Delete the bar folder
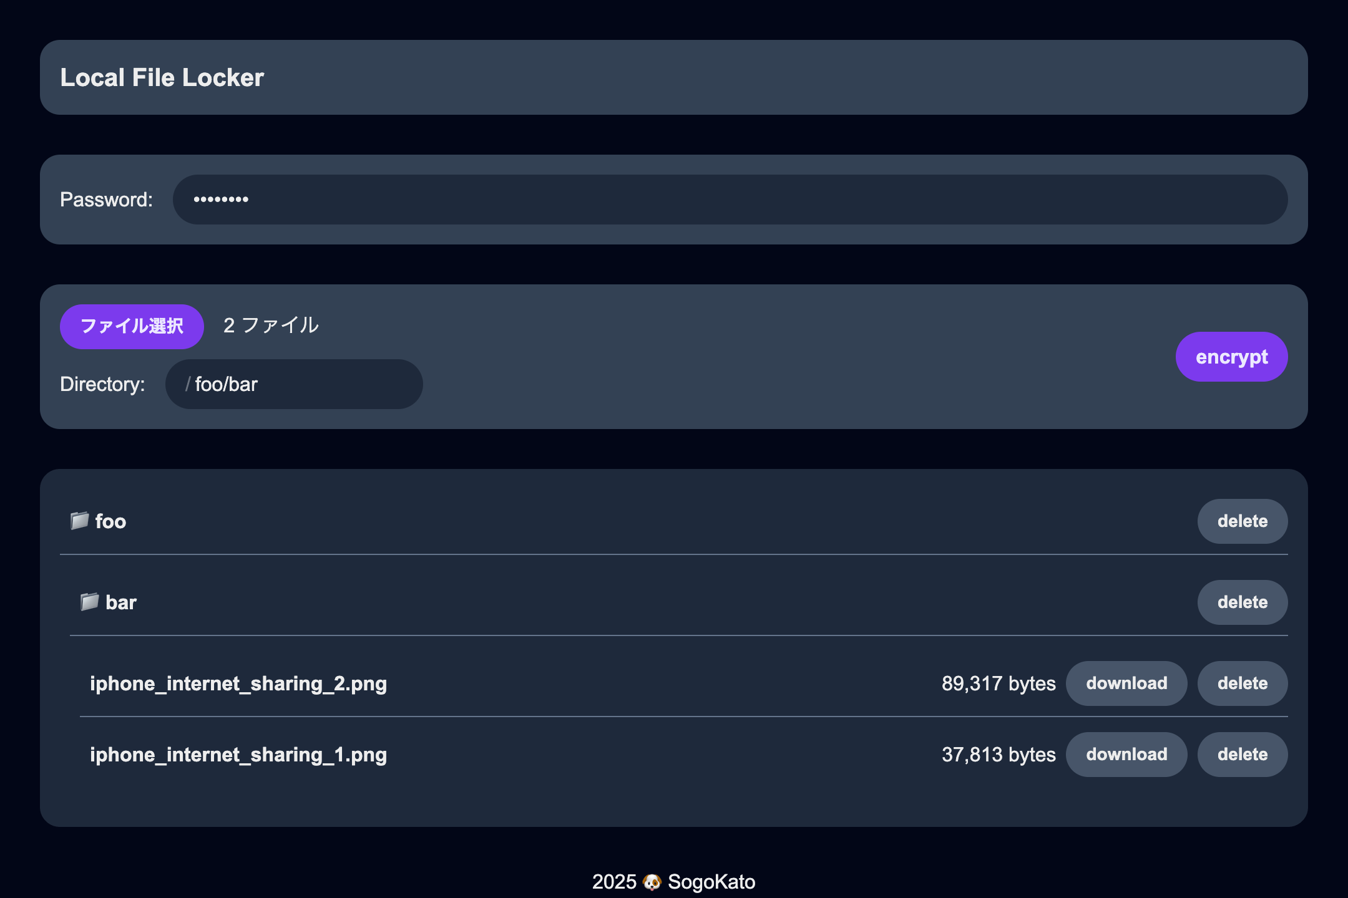1348x898 pixels. point(1242,601)
